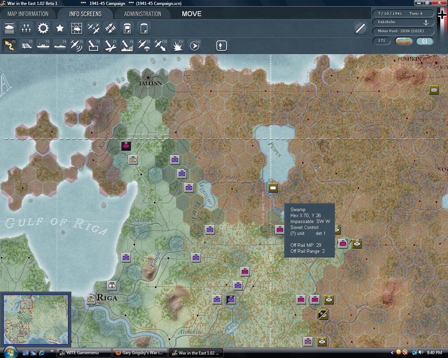
Task: Open the MAP INFORMATION tab
Action: pyautogui.click(x=28, y=14)
